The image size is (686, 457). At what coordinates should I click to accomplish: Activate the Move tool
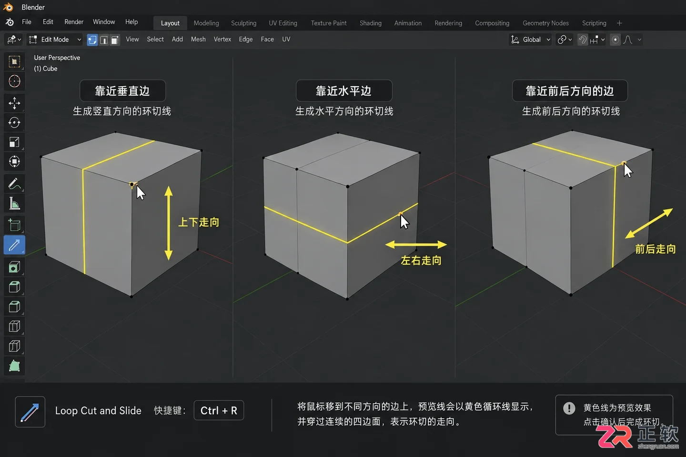[x=14, y=103]
